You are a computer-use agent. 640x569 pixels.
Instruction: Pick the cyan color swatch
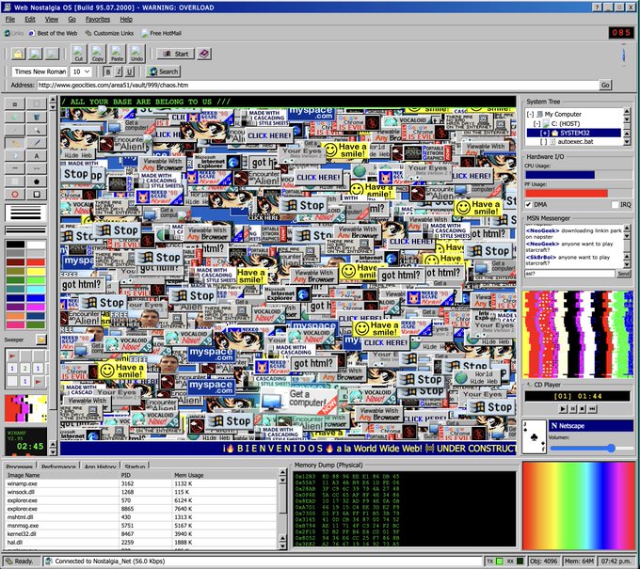37,289
